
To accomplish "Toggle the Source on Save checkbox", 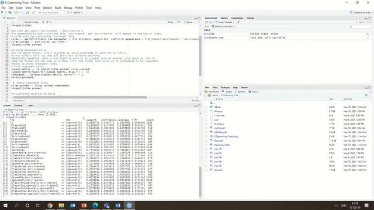I will coord(23,22).
